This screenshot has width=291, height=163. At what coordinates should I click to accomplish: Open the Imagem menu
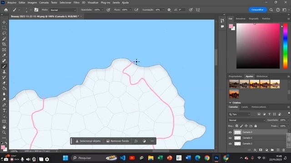[32, 3]
